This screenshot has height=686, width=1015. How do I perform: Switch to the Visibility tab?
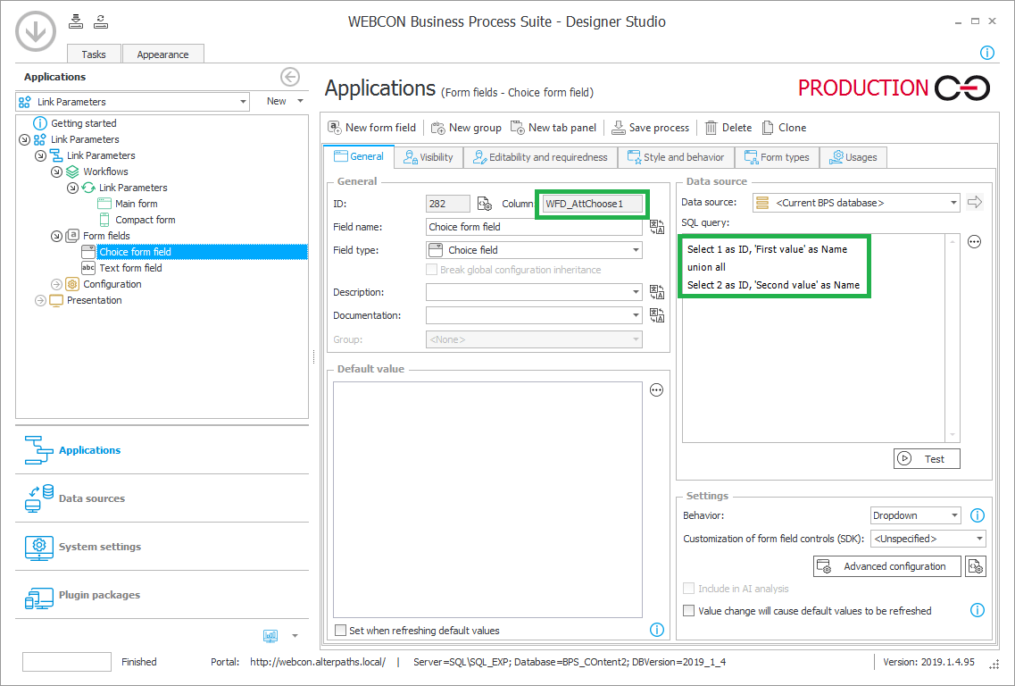point(428,157)
